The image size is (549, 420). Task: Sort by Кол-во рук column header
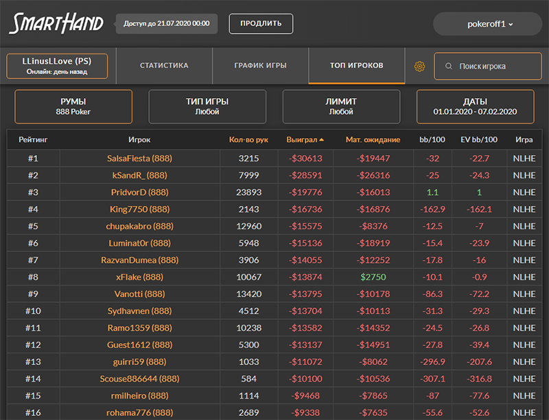[x=248, y=140]
